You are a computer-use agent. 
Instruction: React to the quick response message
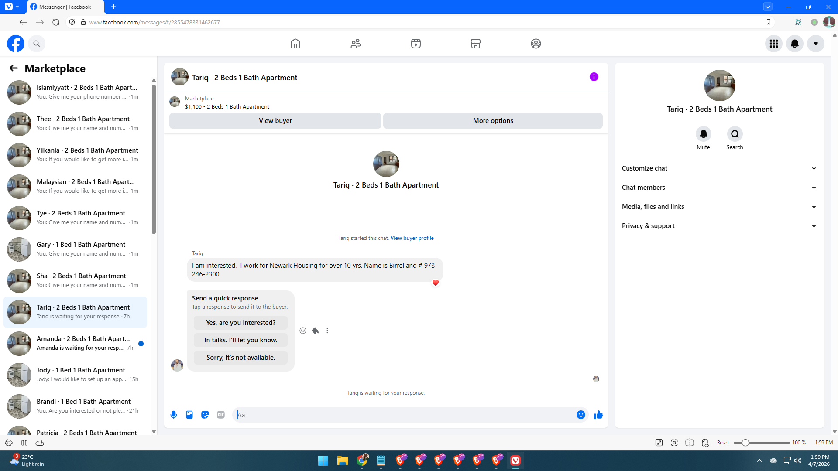[303, 331]
